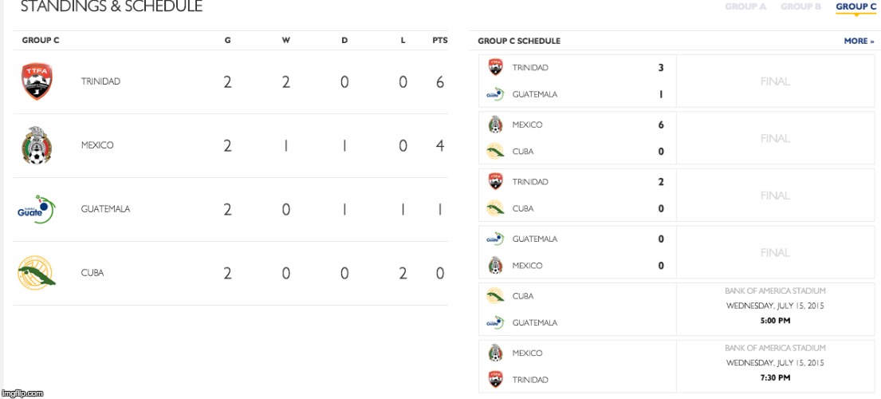The width and height of the screenshot is (881, 399).
Task: Click FINAL status of Mexico-Cuba match
Action: 774,138
